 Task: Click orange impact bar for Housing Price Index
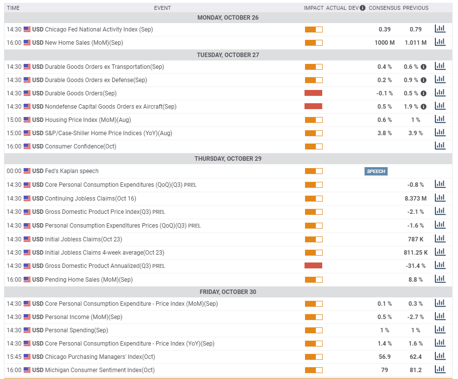click(314, 120)
